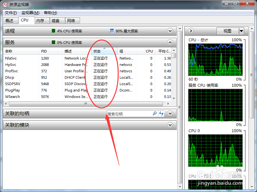The image size is (257, 192).
Task: Collapse the 服务 section
Action: tap(170, 43)
